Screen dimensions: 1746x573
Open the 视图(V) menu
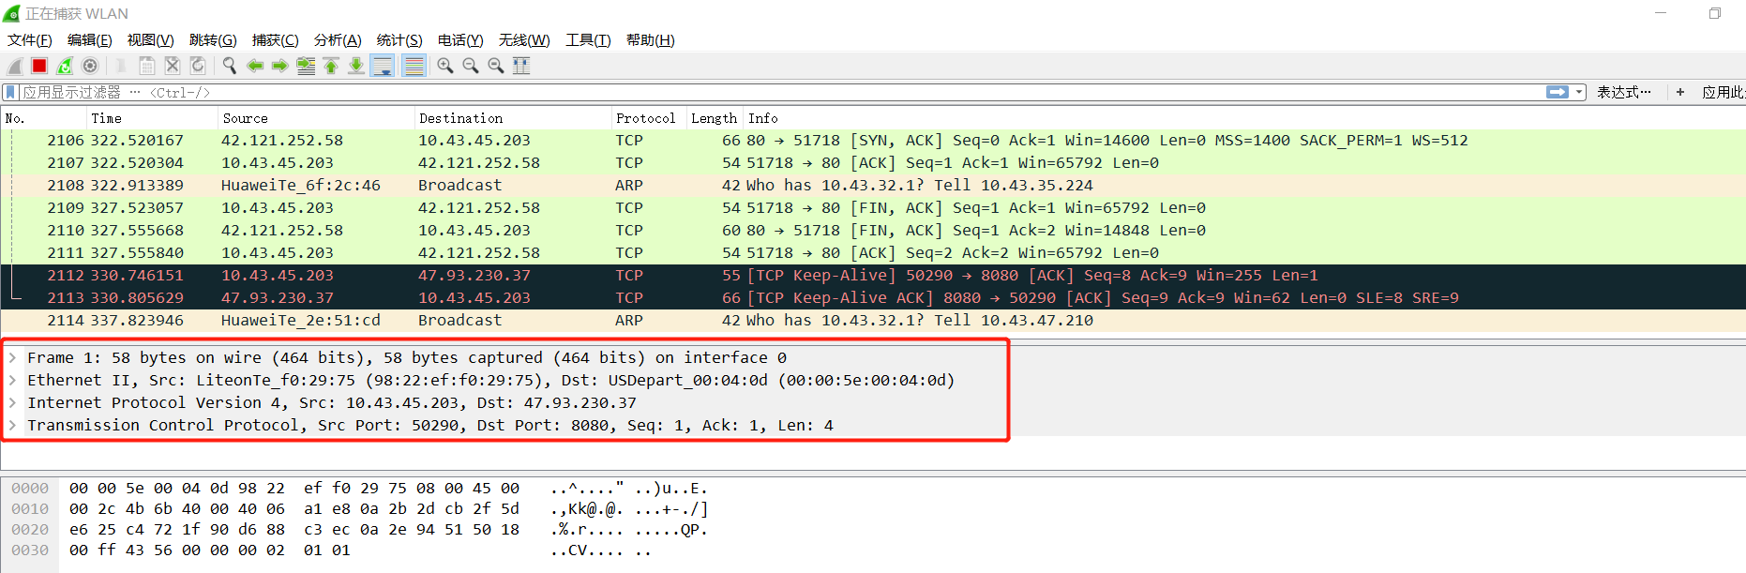pos(151,39)
